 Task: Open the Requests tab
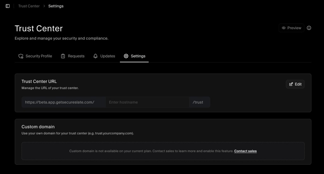[73, 56]
